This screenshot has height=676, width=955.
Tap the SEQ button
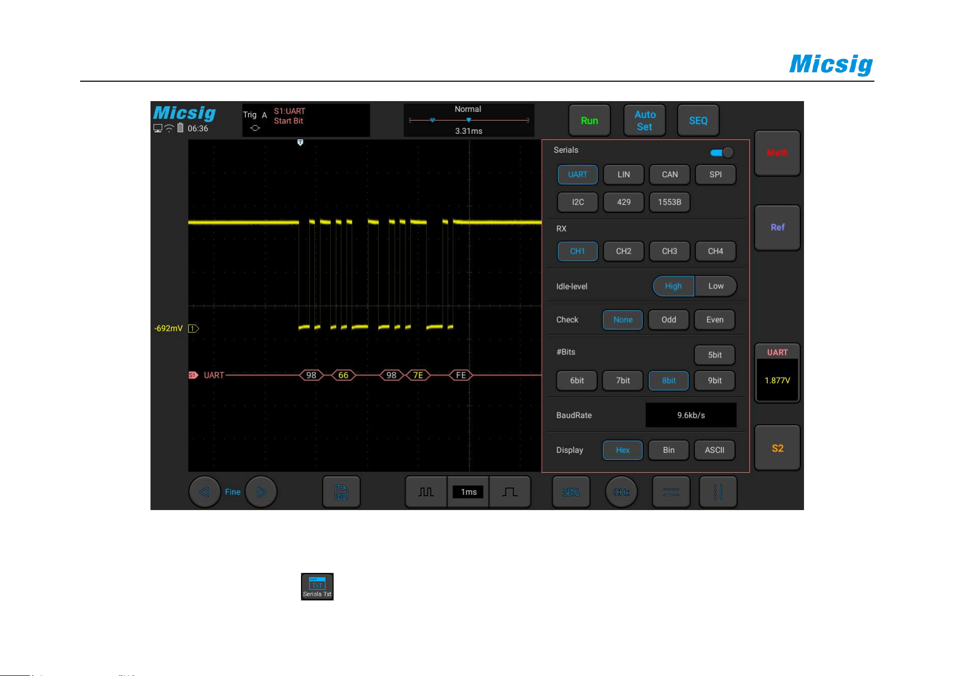698,120
